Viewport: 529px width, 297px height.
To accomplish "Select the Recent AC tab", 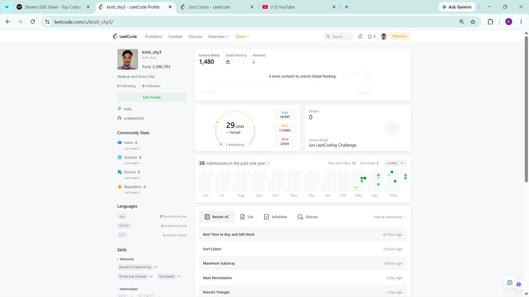I will [x=217, y=216].
